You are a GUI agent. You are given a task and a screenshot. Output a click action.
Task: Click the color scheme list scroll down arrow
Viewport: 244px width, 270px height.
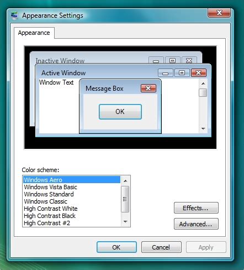pos(125,221)
